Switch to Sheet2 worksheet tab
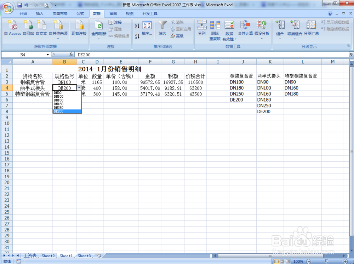Screen dimensions: 354x264 coord(48,256)
